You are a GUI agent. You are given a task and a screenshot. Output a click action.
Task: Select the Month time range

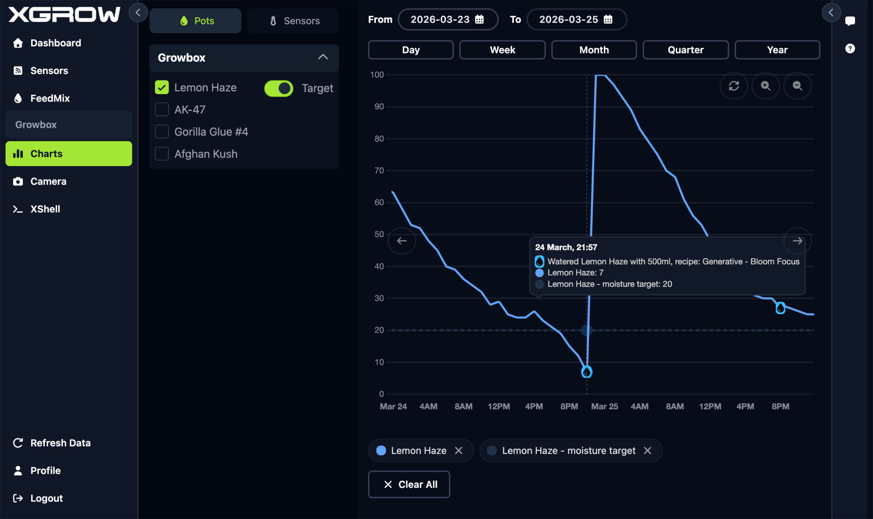pyautogui.click(x=594, y=50)
